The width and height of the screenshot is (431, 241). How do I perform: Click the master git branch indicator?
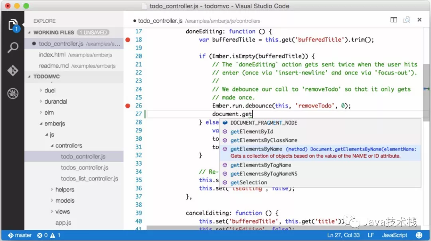pyautogui.click(x=20, y=235)
